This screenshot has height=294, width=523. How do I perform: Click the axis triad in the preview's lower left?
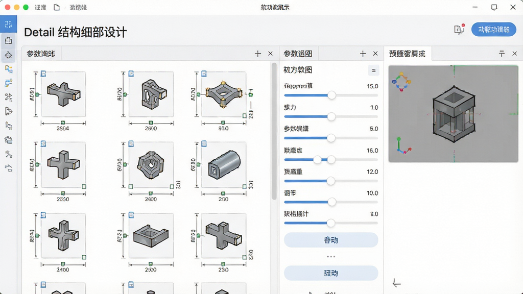(x=403, y=145)
